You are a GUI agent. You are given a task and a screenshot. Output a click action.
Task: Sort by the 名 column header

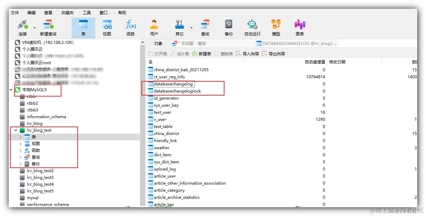pyautogui.click(x=195, y=62)
